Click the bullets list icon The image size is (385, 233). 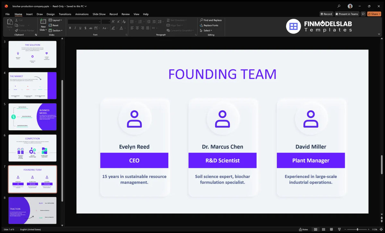[x=132, y=21]
